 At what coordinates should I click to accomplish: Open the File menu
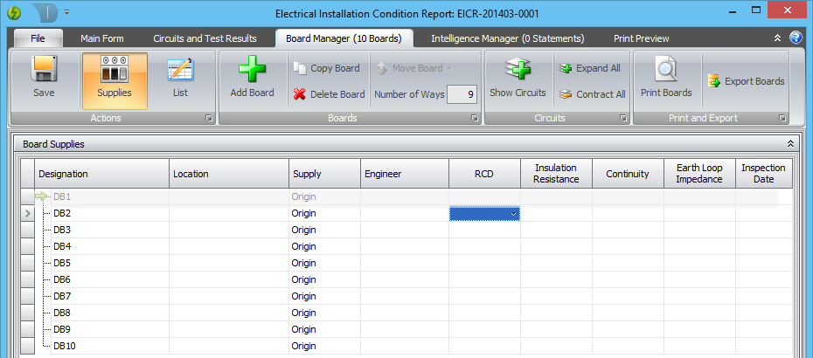38,38
